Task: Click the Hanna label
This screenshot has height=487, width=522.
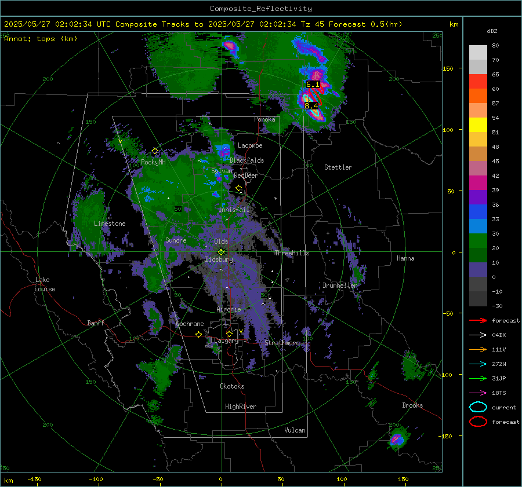Action: point(405,258)
